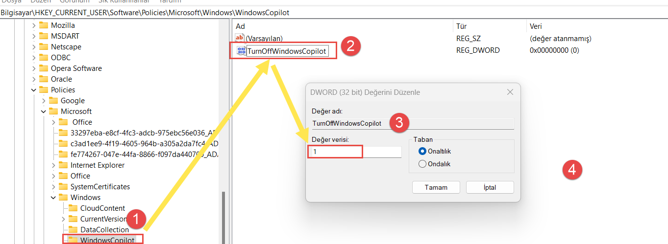Select the Internet Explorer tree key
The image size is (668, 244).
pyautogui.click(x=98, y=165)
